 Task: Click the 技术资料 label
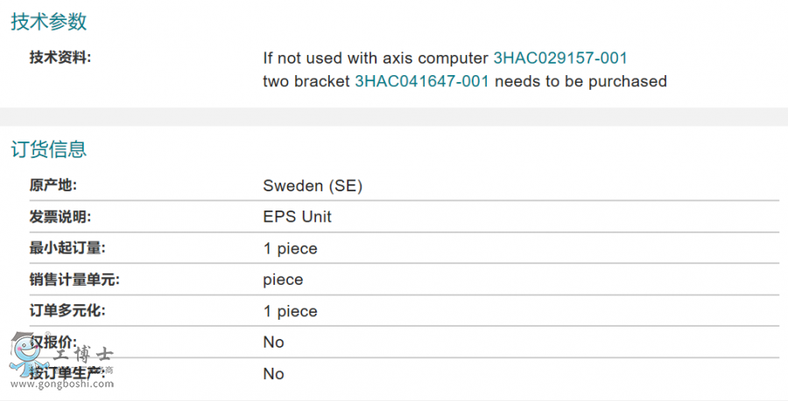[60, 59]
